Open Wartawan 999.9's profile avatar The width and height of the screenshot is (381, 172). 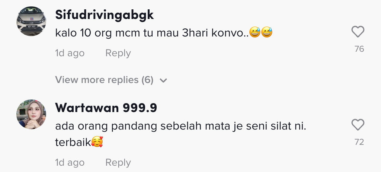click(31, 114)
